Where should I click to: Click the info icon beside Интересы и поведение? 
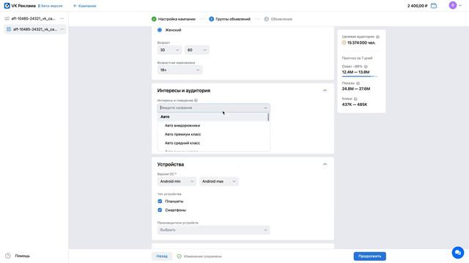[196, 101]
